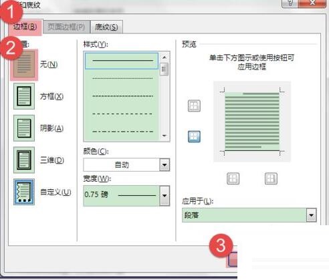Toggle the right border preview button
The width and height of the screenshot is (329, 280).
tap(271, 178)
